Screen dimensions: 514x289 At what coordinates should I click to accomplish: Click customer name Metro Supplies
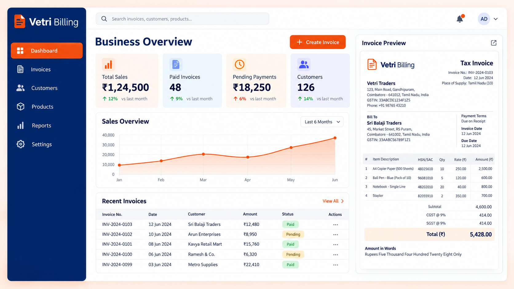[x=203, y=264]
